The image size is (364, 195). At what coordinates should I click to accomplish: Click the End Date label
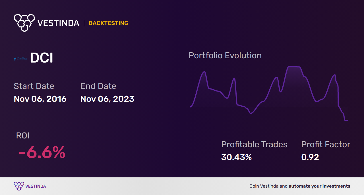(98, 86)
